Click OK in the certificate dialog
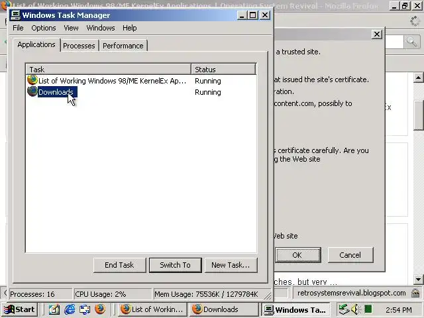424x318 pixels. tap(298, 255)
